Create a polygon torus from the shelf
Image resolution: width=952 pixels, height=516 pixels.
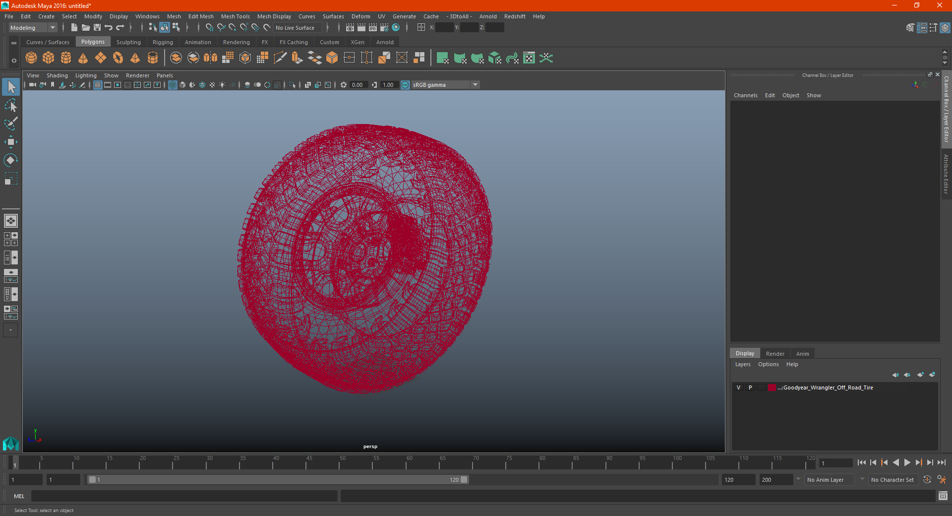tap(118, 58)
